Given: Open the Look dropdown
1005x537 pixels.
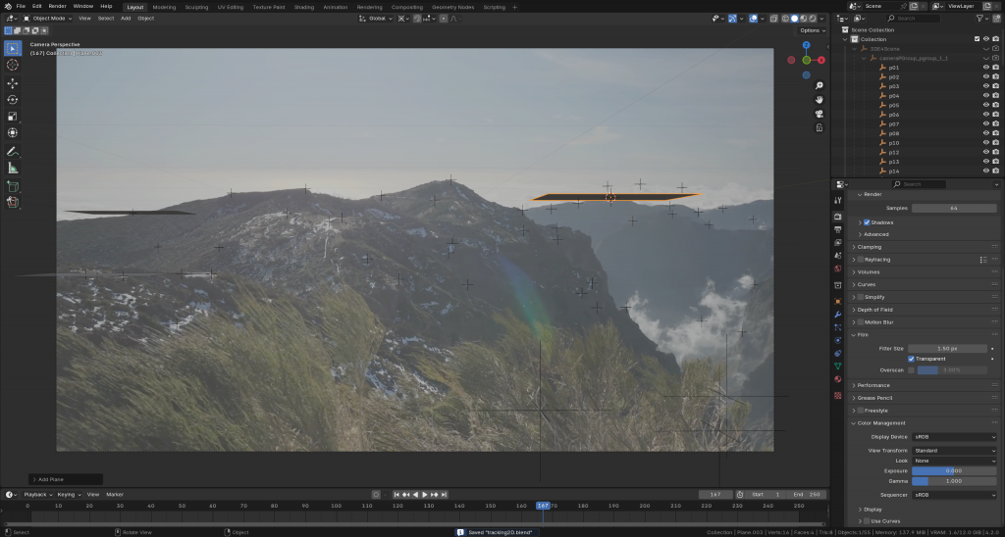Looking at the screenshot, I should click(954, 461).
